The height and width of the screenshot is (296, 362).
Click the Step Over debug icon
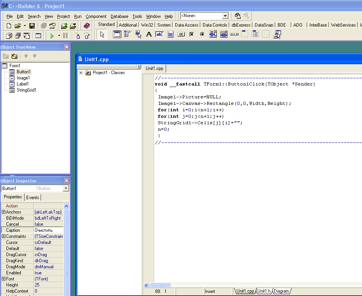coord(87,36)
